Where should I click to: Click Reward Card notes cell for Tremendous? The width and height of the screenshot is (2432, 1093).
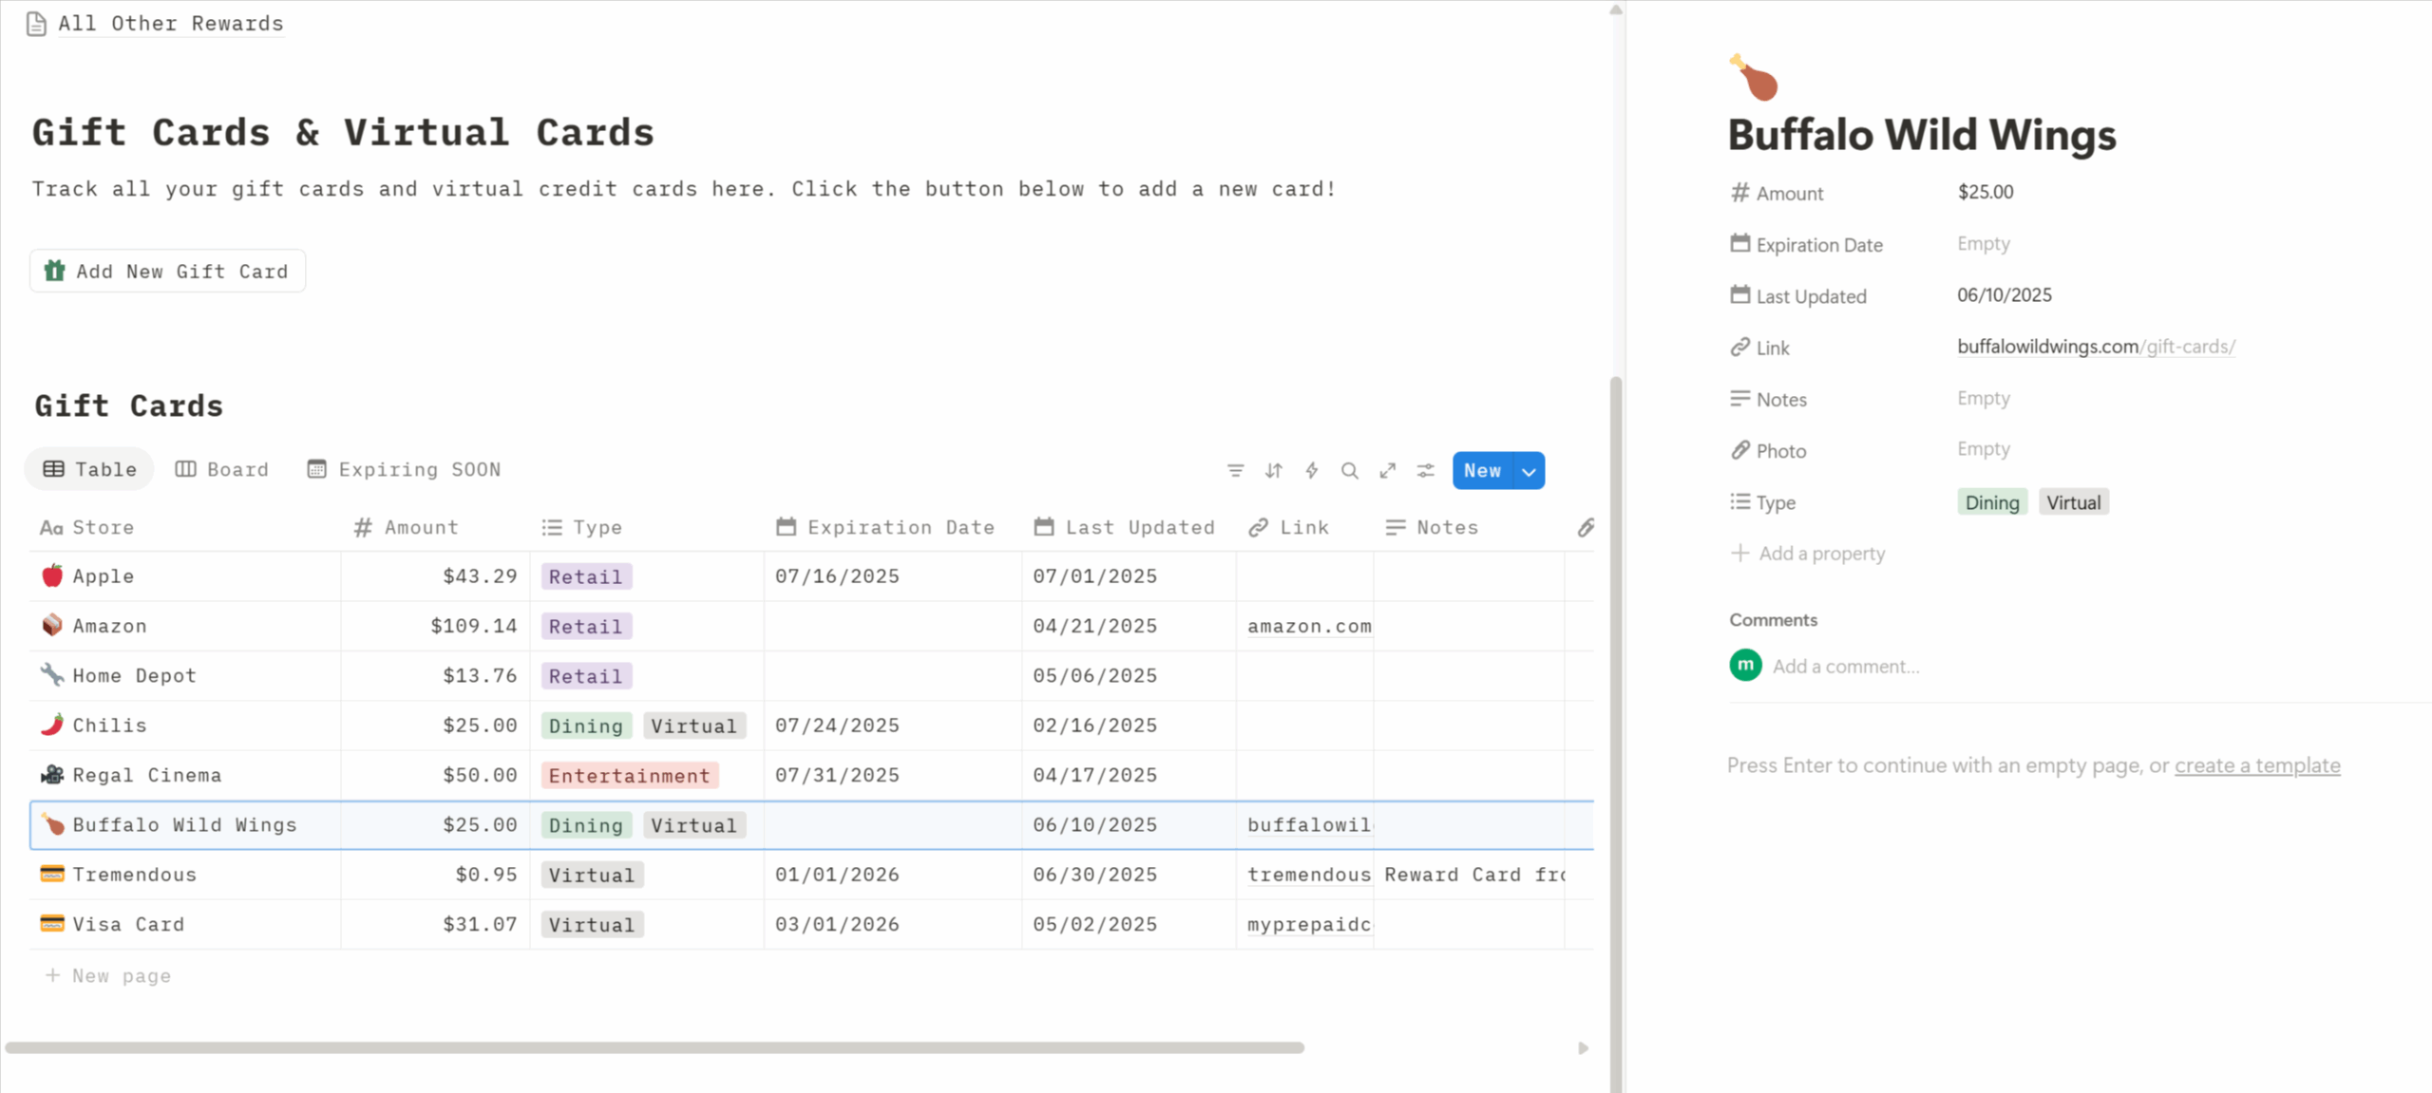pos(1469,875)
